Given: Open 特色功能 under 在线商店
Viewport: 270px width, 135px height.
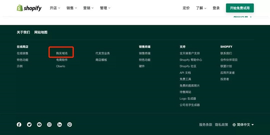Looking at the screenshot, I should tap(23, 60).
